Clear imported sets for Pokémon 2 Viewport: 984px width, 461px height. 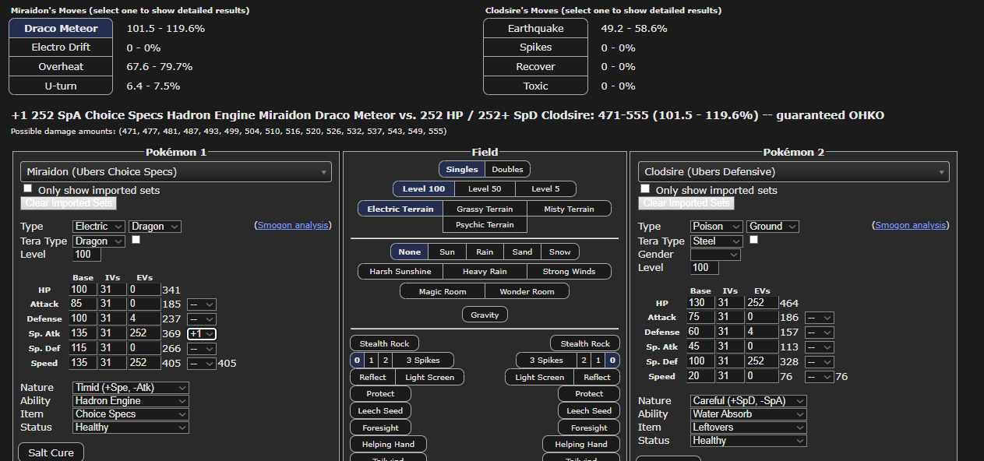click(x=686, y=203)
